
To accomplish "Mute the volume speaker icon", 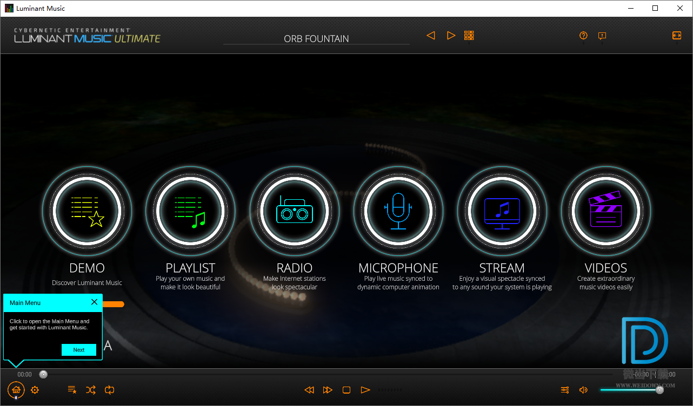I will pyautogui.click(x=583, y=390).
